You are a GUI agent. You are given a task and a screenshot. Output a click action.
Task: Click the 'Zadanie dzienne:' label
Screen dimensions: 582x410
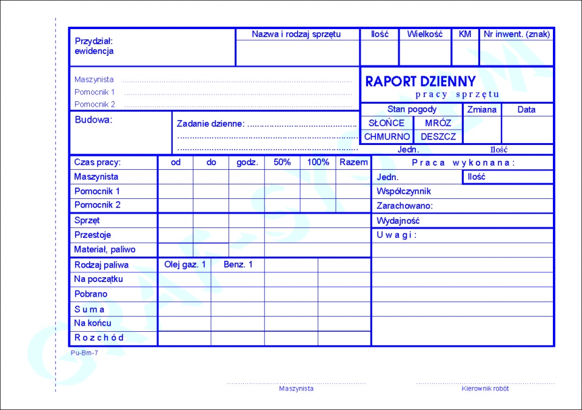pyautogui.click(x=210, y=124)
